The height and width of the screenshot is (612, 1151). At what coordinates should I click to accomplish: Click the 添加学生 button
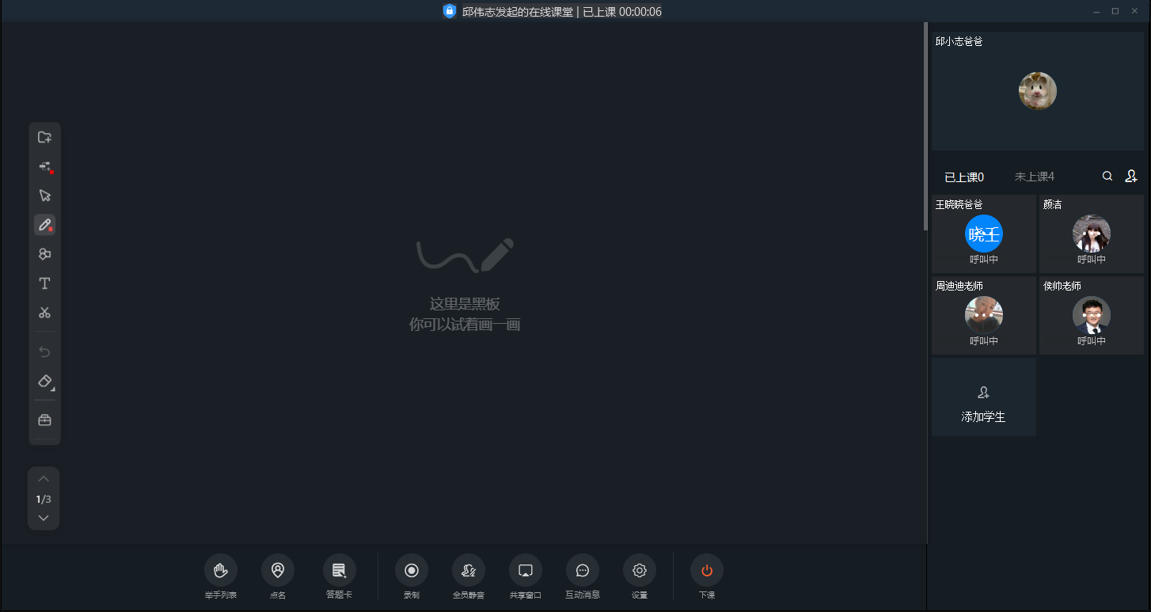click(x=983, y=397)
